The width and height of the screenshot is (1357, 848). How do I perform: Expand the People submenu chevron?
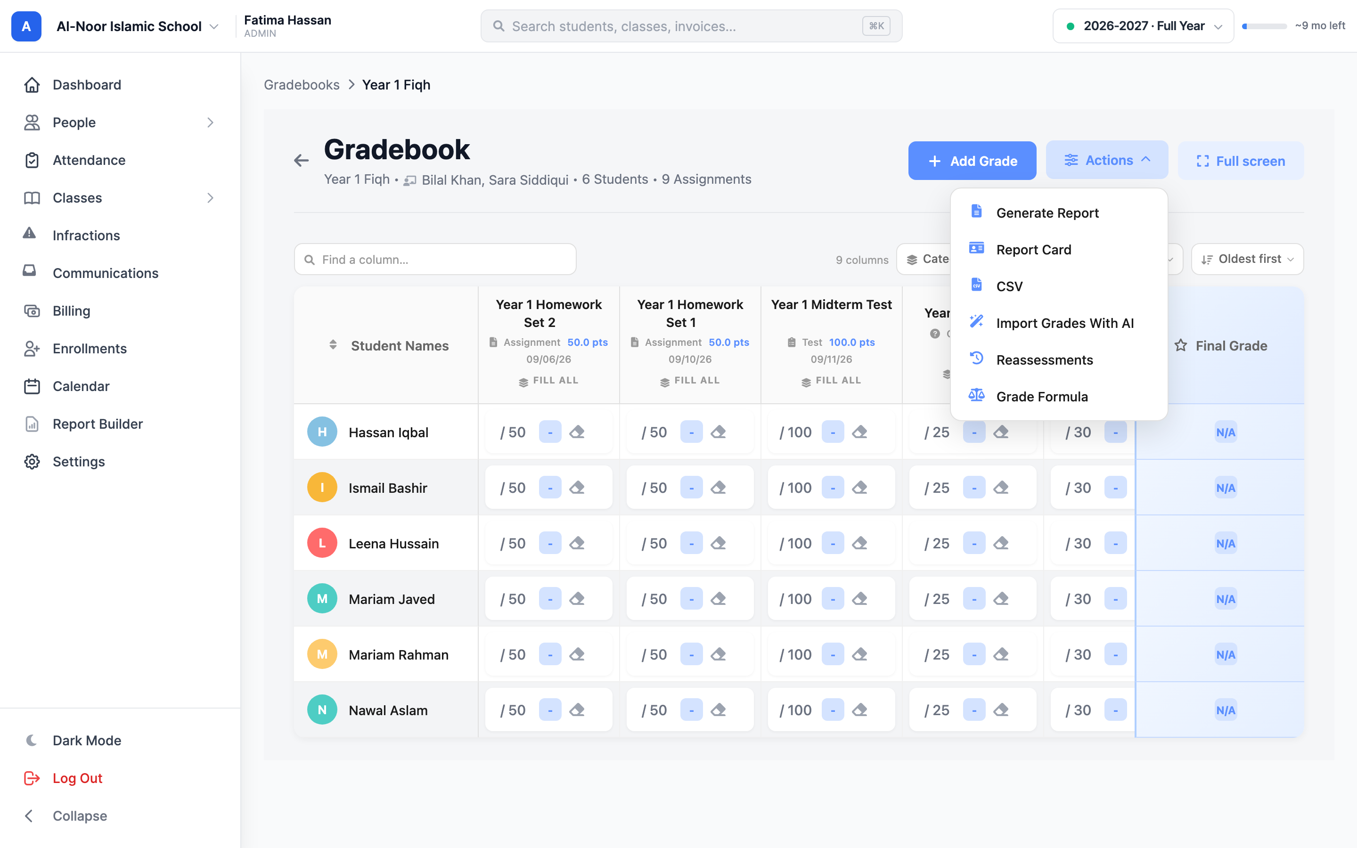210,122
